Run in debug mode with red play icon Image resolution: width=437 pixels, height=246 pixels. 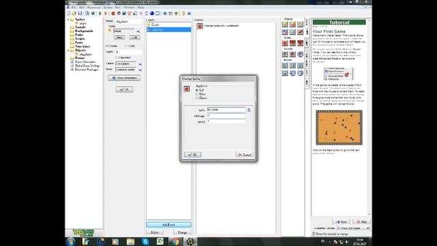106,14
